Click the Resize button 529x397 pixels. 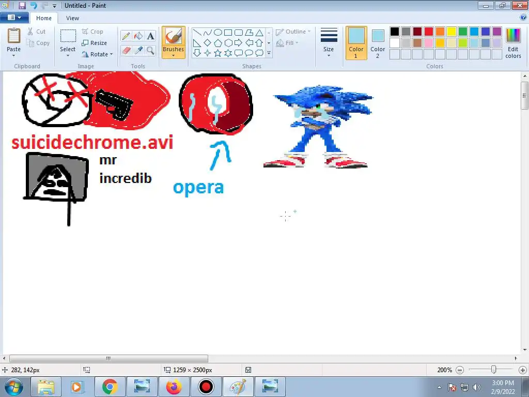pos(95,43)
